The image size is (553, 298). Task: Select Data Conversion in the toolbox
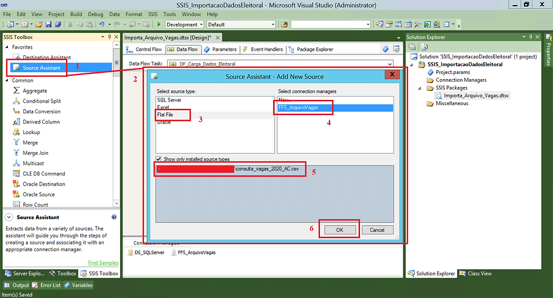(42, 111)
